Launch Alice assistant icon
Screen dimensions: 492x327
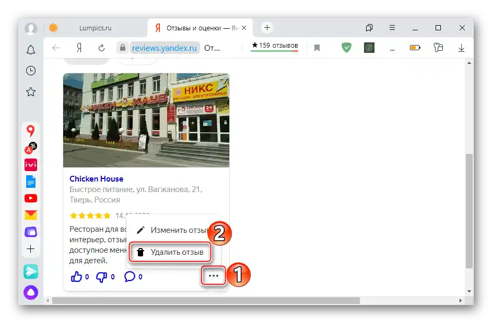click(31, 292)
